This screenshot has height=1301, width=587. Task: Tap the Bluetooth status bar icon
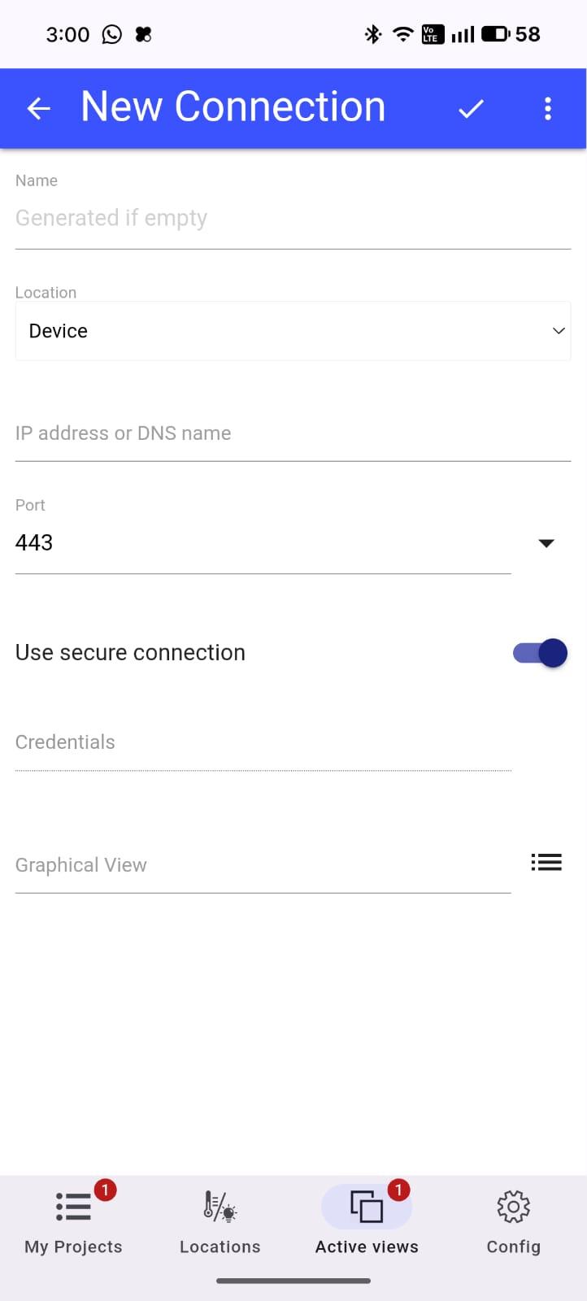pyautogui.click(x=373, y=34)
